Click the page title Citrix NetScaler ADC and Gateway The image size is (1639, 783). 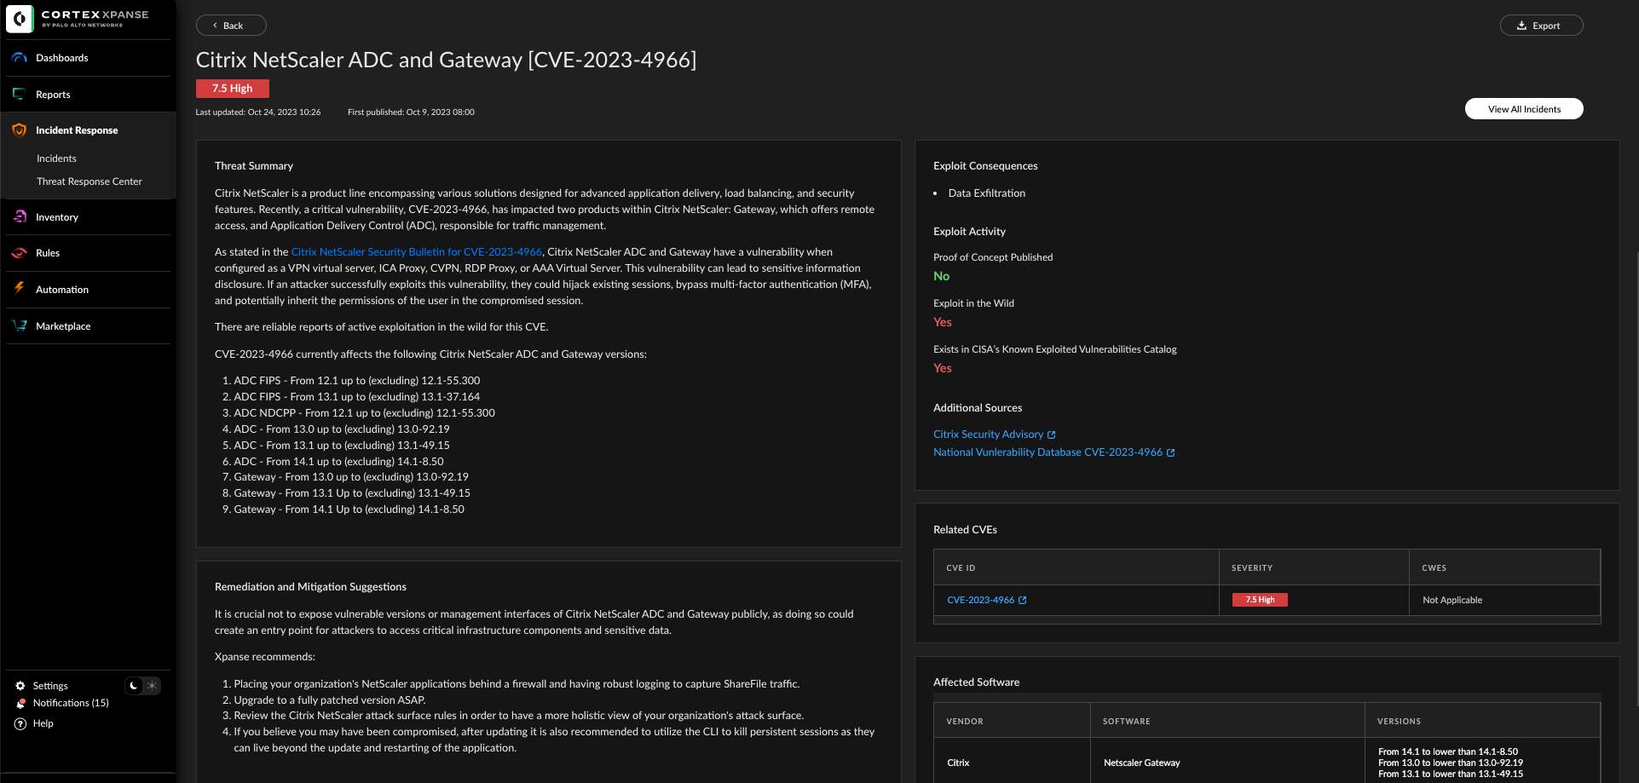click(x=446, y=60)
